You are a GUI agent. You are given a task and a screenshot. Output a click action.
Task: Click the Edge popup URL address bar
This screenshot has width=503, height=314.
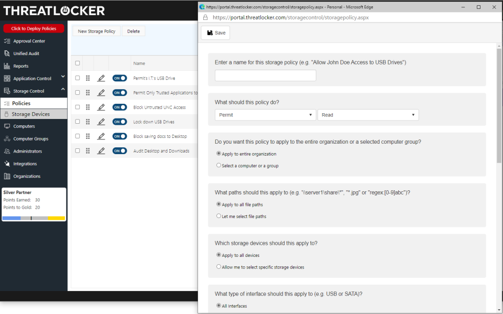[x=291, y=18]
